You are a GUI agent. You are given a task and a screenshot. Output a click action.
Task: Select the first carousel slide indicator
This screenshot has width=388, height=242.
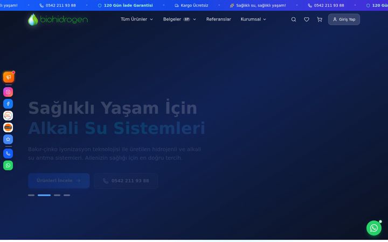point(31,195)
